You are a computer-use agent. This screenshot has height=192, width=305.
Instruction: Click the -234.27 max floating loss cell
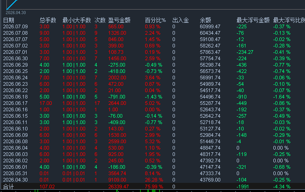pos(245,52)
